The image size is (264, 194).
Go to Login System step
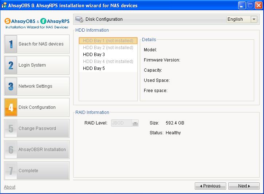coord(37,65)
